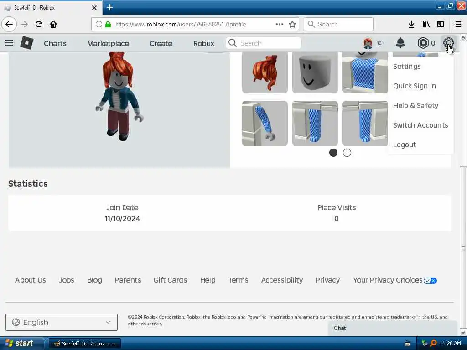Open the Help footer link
The height and width of the screenshot is (350, 467).
208,280
